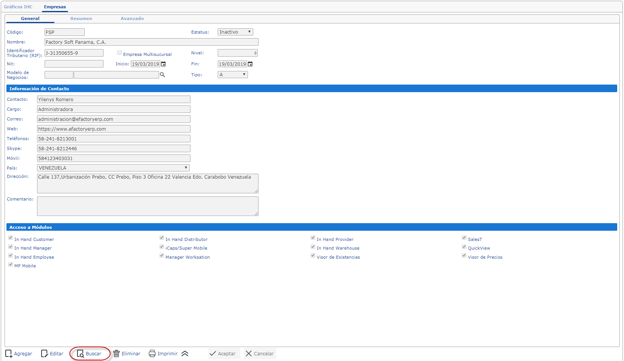Open the Inicio date calendar picker
The width and height of the screenshot is (624, 361).
(x=163, y=64)
